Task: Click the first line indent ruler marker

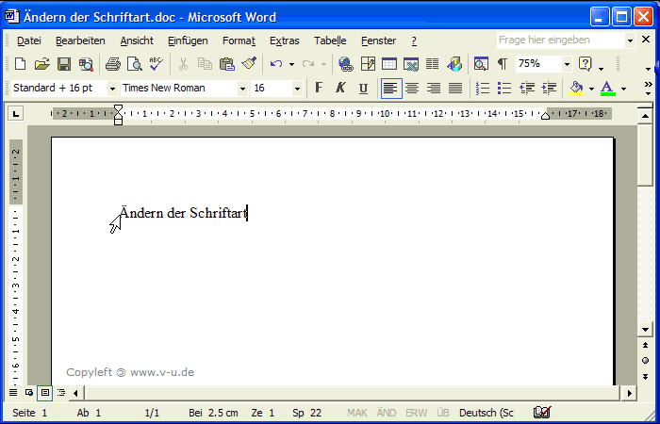Action: [x=118, y=107]
